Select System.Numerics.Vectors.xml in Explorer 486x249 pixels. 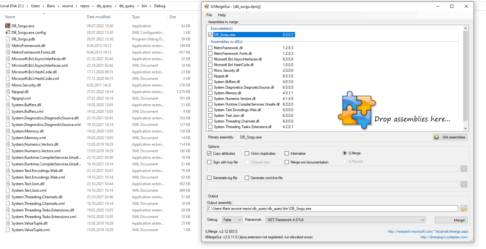(x=36, y=151)
